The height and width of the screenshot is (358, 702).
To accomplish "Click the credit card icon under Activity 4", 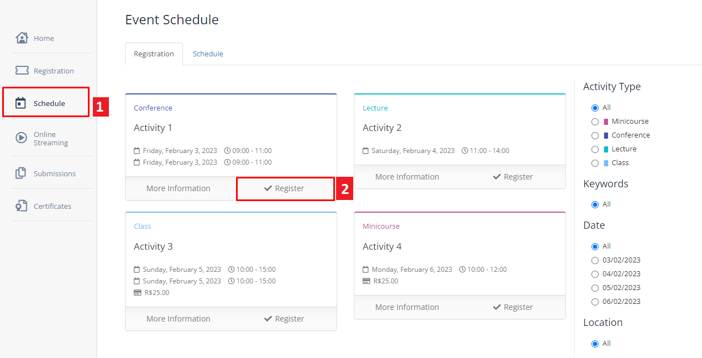I will click(366, 281).
